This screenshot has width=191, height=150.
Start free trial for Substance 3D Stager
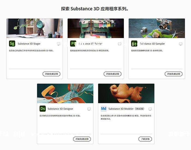click(x=51, y=74)
